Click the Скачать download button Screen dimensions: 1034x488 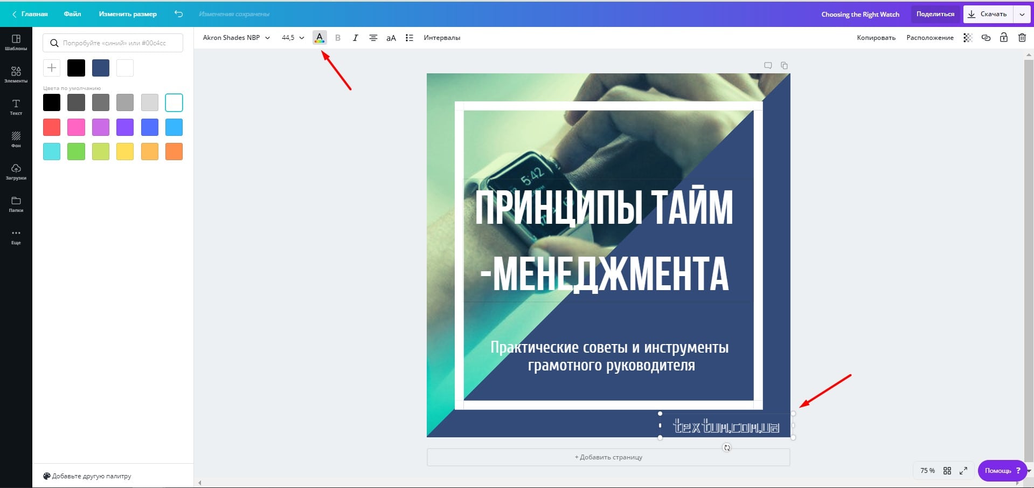click(988, 14)
